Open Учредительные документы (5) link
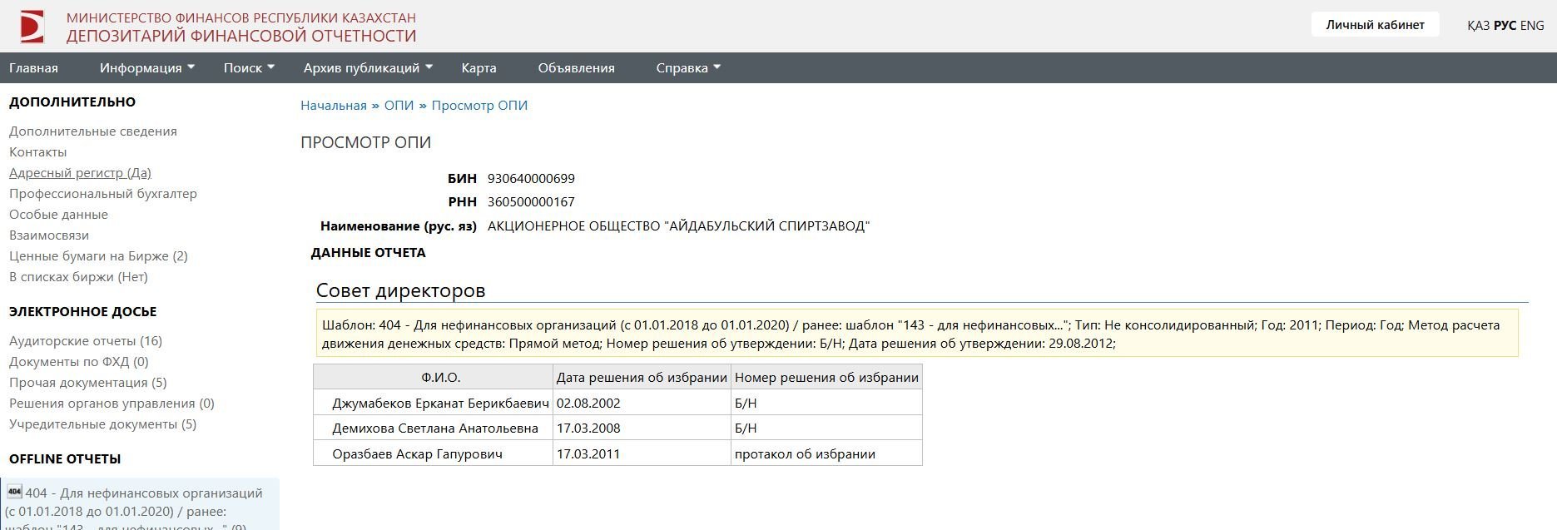 pos(102,424)
